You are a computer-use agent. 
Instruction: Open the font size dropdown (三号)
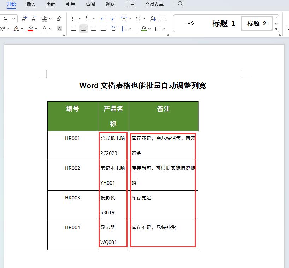14,19
